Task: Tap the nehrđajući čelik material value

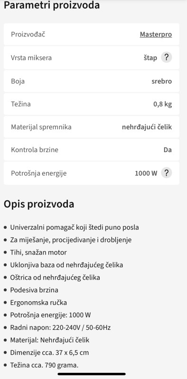Action: tap(147, 127)
